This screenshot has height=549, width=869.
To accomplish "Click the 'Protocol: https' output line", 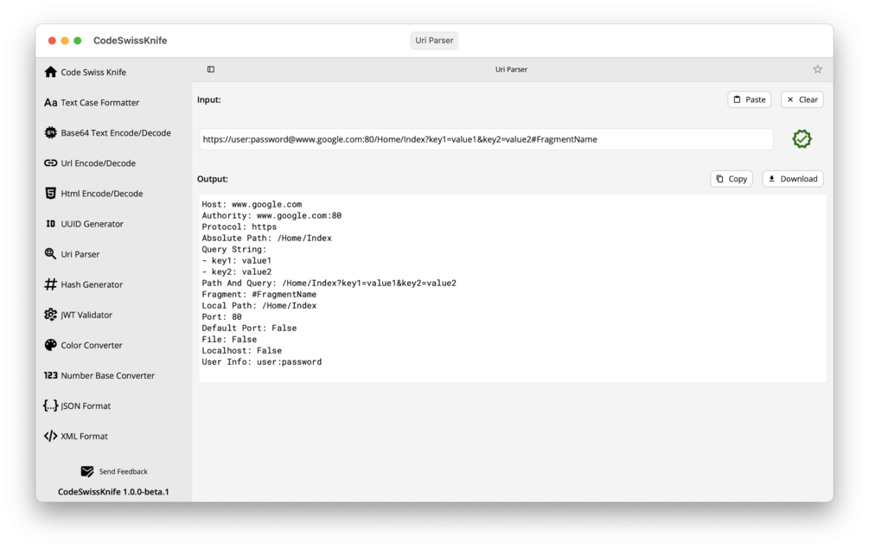I will pos(239,227).
